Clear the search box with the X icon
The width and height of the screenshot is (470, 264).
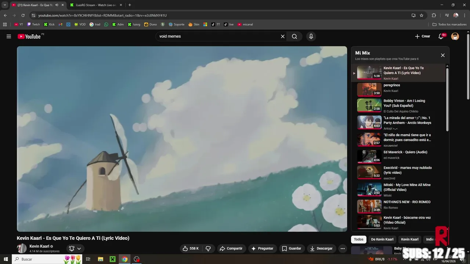click(x=283, y=36)
